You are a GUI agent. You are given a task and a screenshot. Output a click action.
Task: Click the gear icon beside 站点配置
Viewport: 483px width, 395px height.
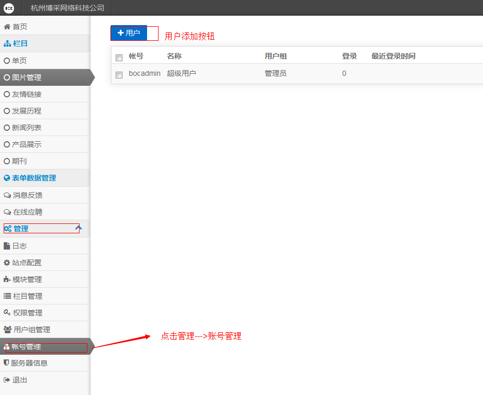(7, 263)
